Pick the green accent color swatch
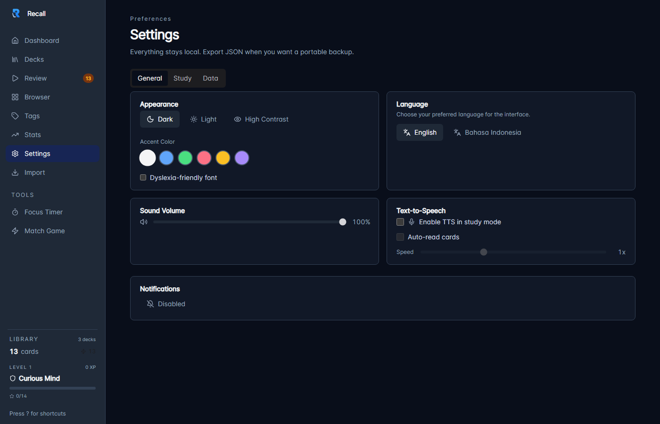This screenshot has width=660, height=424. click(185, 158)
